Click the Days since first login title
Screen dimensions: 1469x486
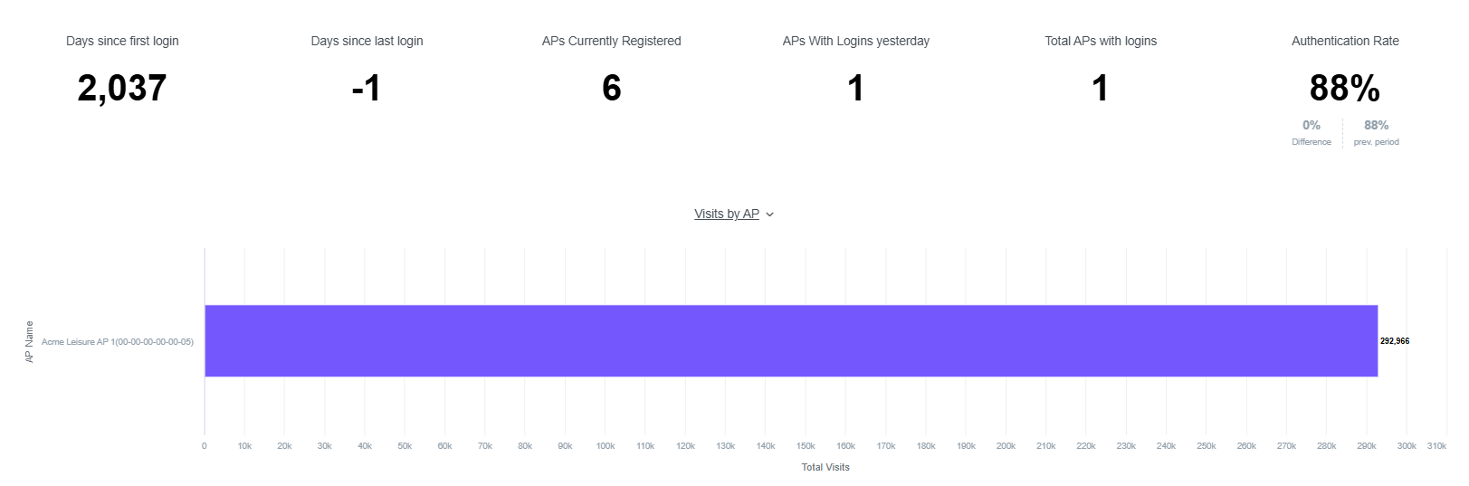click(x=122, y=41)
